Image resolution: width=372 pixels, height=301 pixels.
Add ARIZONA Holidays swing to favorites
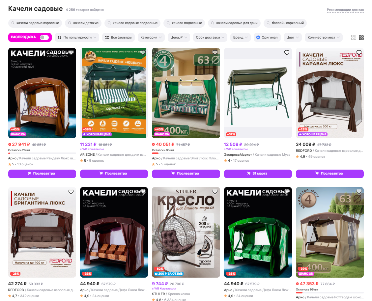pyautogui.click(x=143, y=53)
